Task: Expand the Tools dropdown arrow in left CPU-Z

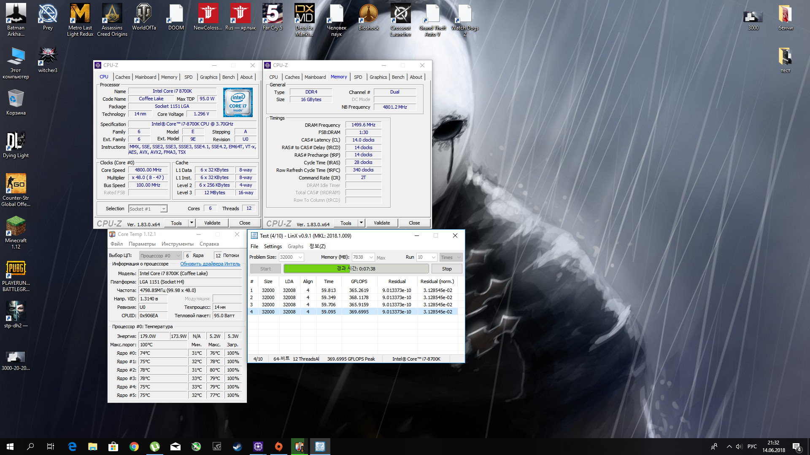Action: [192, 223]
